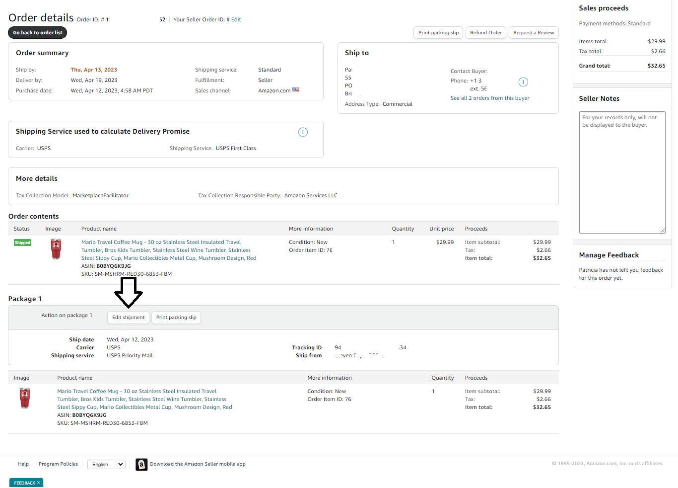
Task: Open product thumbnail in Order contents
Action: [x=56, y=249]
